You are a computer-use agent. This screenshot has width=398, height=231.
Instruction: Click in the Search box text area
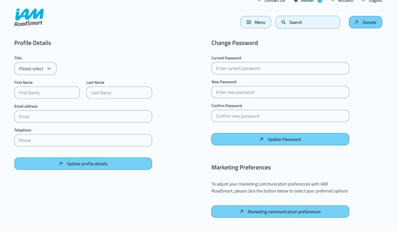pos(311,23)
